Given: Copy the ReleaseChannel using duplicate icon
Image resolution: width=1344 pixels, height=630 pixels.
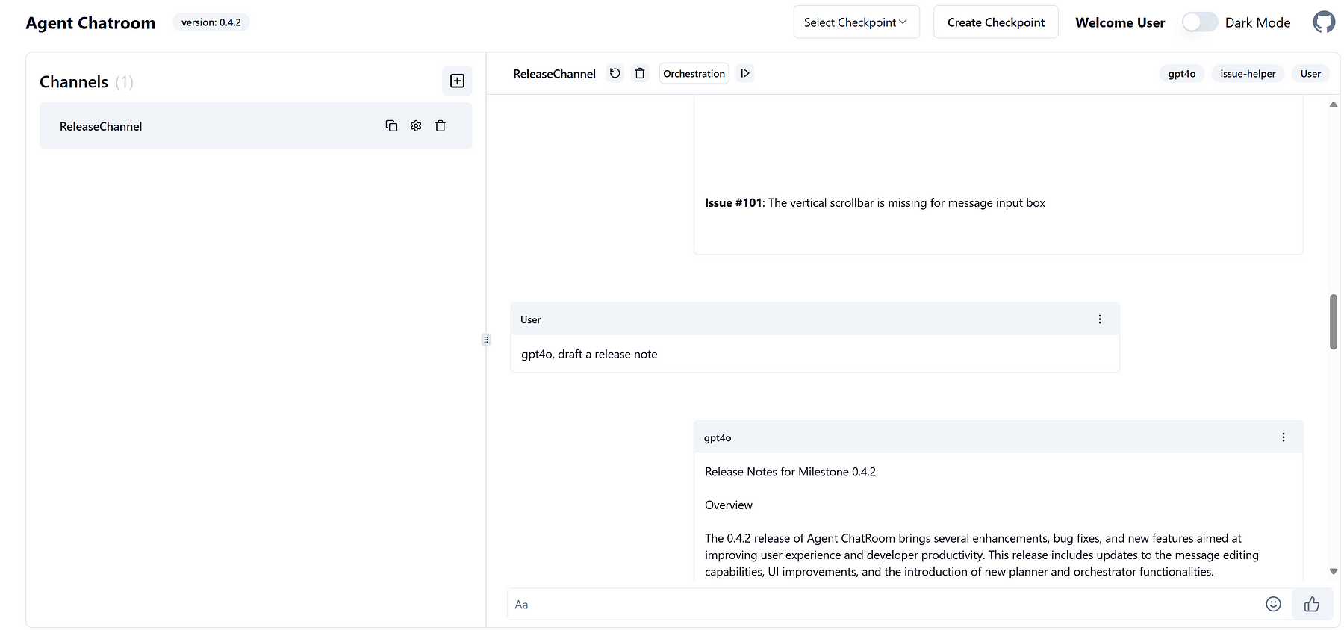Looking at the screenshot, I should coord(391,126).
